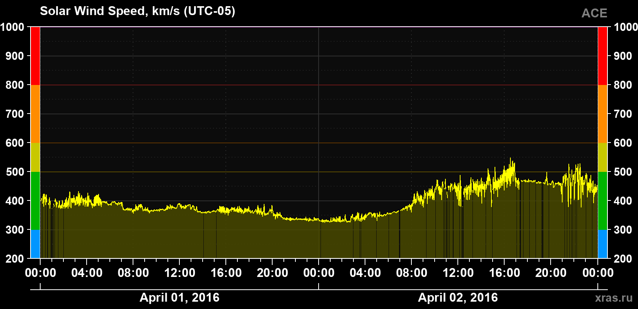Choose the "04:00" time label for April 02
The height and width of the screenshot is (309, 638).
tap(365, 273)
